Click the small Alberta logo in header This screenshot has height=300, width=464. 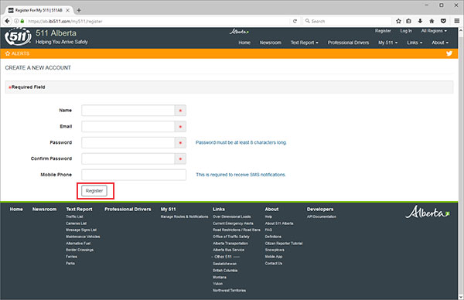[x=239, y=32]
